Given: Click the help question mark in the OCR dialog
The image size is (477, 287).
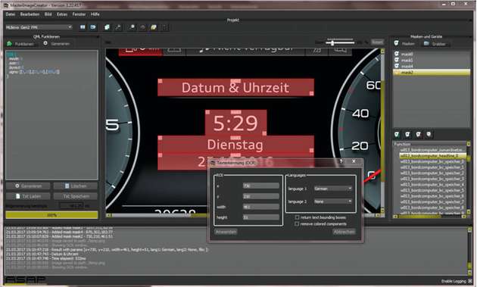Looking at the screenshot, I should (341, 161).
